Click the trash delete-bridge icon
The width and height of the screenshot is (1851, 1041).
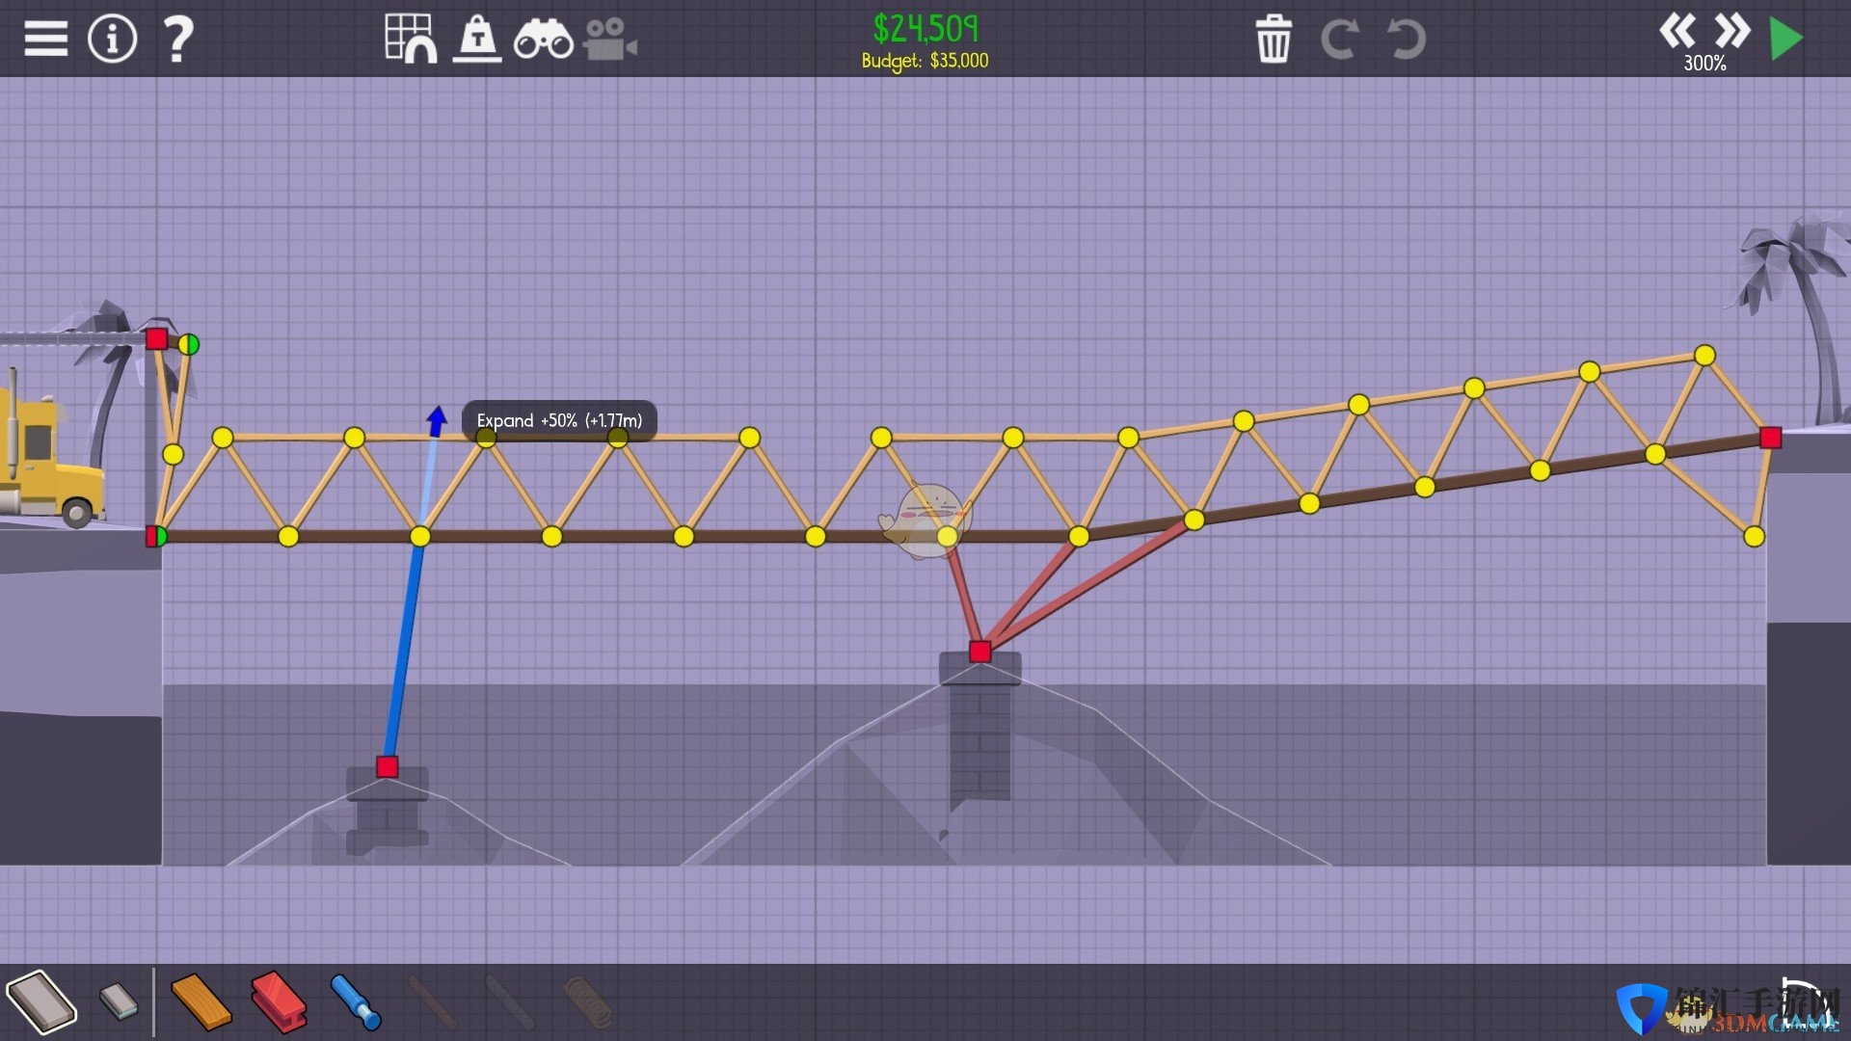click(x=1274, y=40)
